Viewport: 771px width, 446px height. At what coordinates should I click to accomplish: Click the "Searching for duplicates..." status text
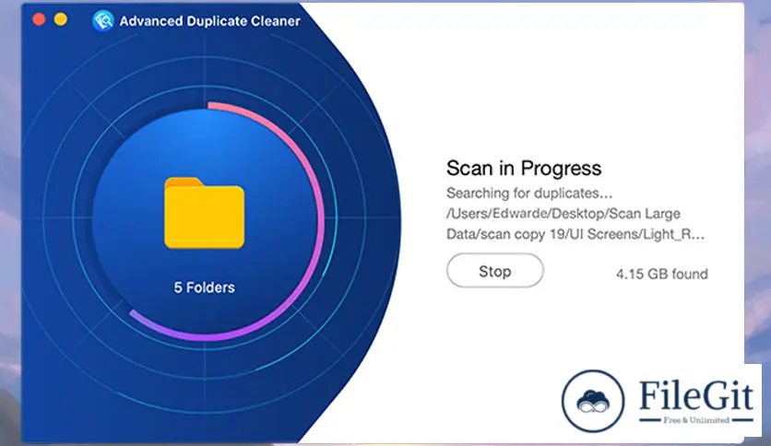pyautogui.click(x=529, y=193)
